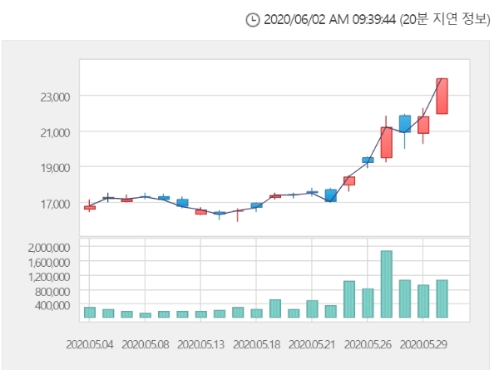The height and width of the screenshot is (370, 499).
Task: Click the 2020.05.13 date label
Action: [x=200, y=344]
